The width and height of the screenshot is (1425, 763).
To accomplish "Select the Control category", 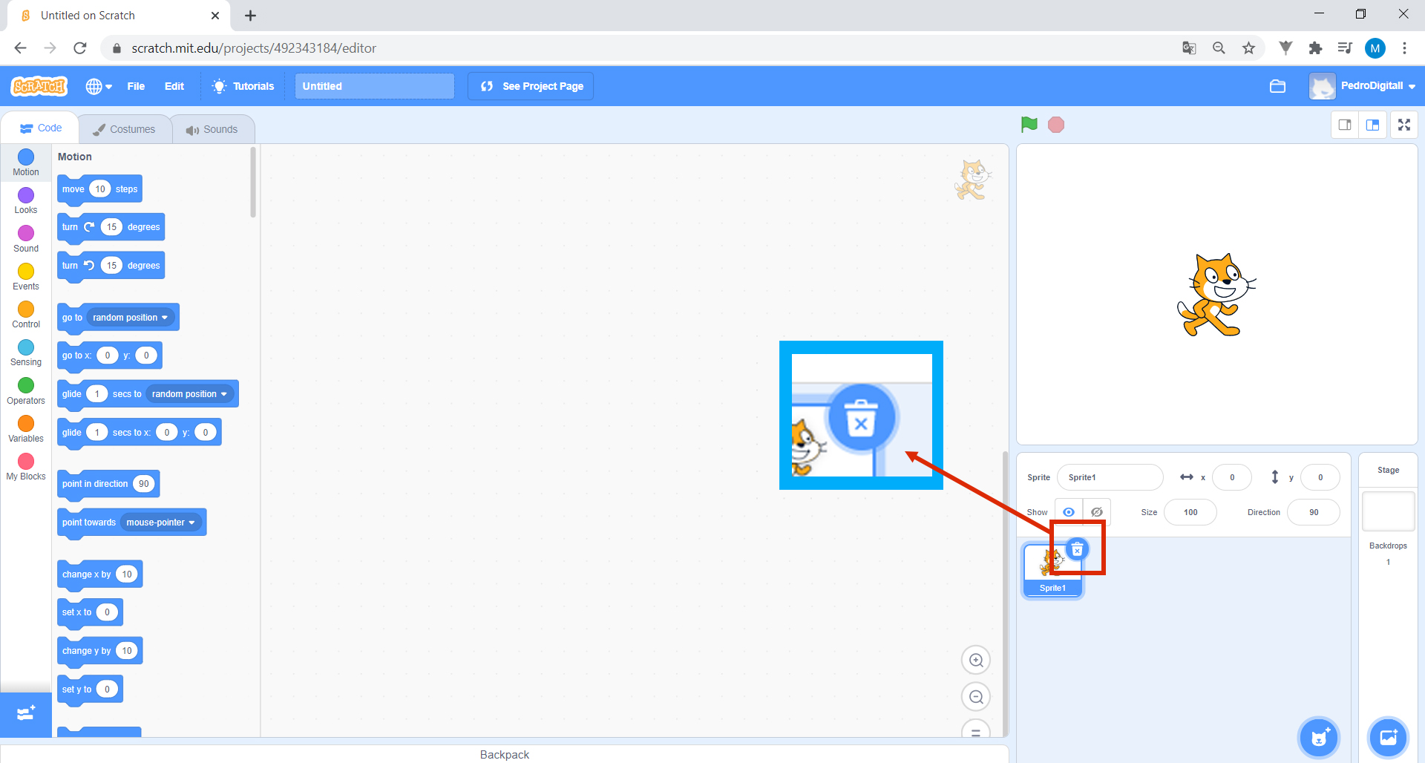I will click(26, 315).
